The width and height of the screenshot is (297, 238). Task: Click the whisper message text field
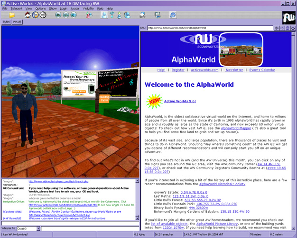[x=90, y=228]
